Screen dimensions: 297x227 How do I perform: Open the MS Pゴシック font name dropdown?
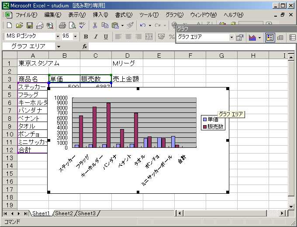58,36
